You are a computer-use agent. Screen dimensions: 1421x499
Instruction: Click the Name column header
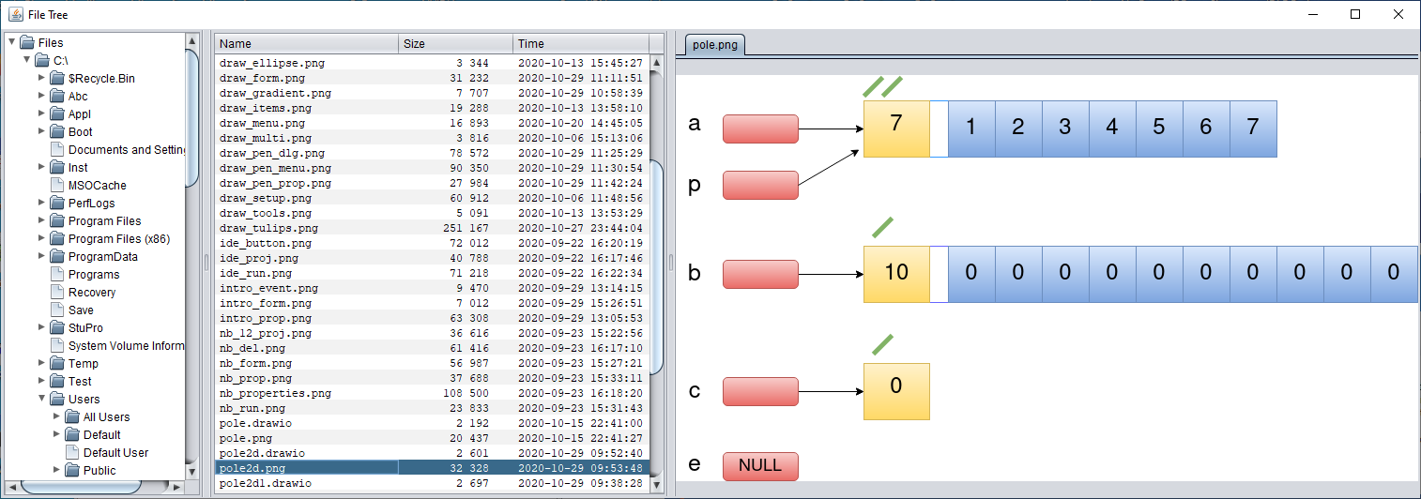pos(307,44)
